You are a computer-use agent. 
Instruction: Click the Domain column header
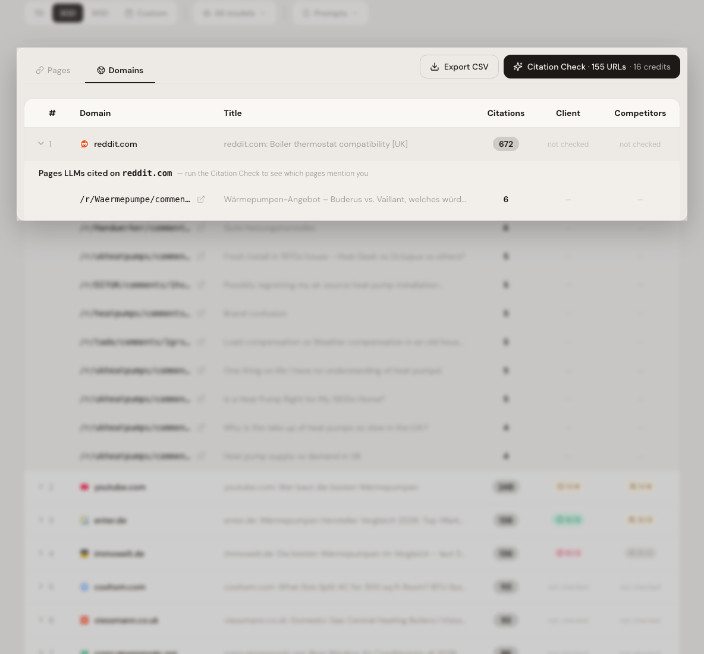pyautogui.click(x=95, y=113)
